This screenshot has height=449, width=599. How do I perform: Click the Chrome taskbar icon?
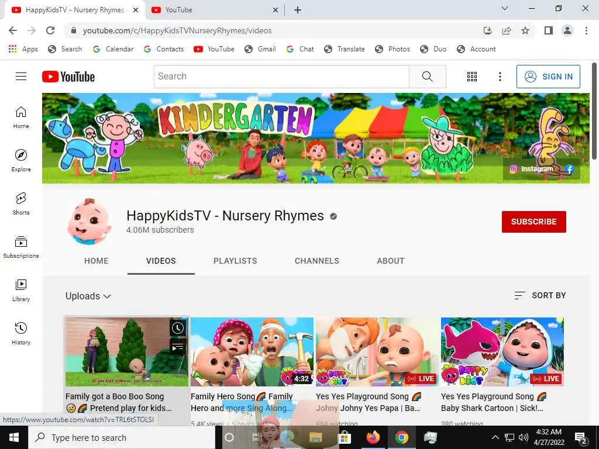click(401, 437)
